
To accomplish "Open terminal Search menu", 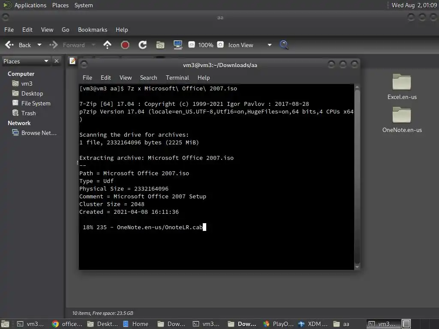I will click(148, 78).
